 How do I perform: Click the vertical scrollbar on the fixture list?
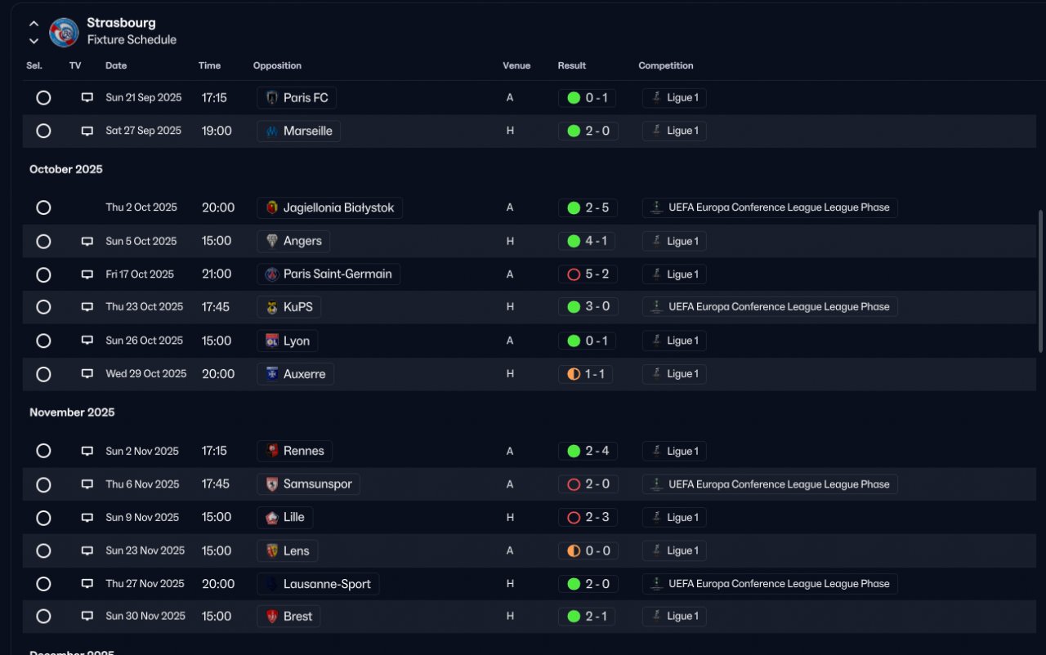(x=1040, y=282)
